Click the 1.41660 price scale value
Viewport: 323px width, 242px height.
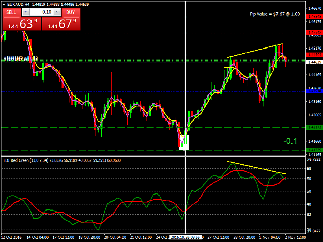(315, 141)
